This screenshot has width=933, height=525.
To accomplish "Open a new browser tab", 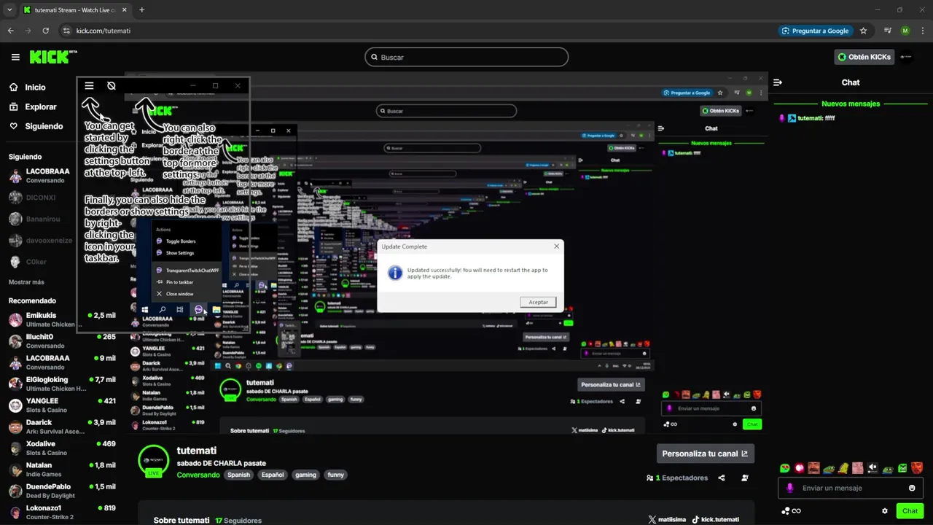I will 141,10.
